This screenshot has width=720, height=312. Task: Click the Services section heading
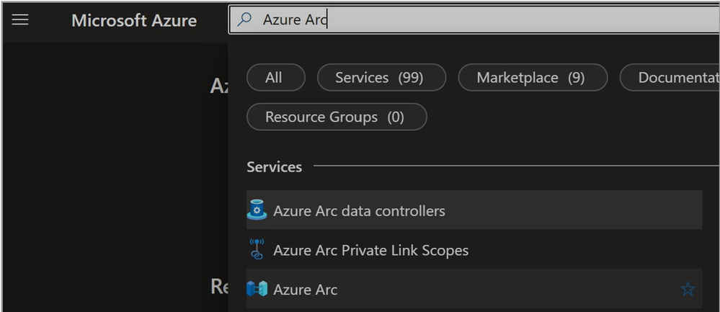pyautogui.click(x=274, y=166)
